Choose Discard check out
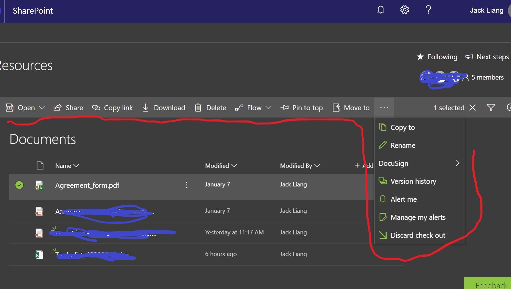The image size is (511, 289). 419,235
